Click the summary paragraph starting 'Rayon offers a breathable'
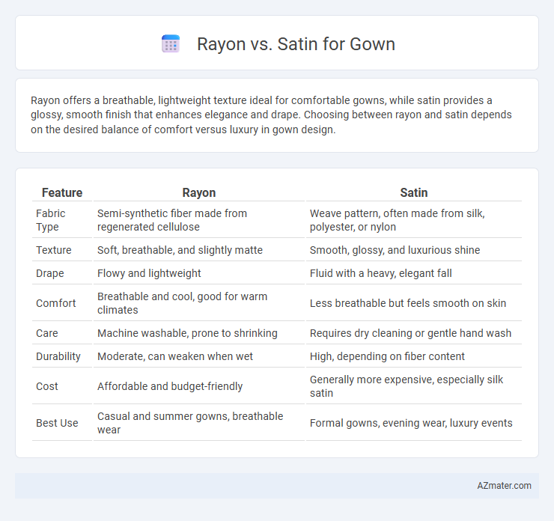554x521 pixels. pos(271,115)
